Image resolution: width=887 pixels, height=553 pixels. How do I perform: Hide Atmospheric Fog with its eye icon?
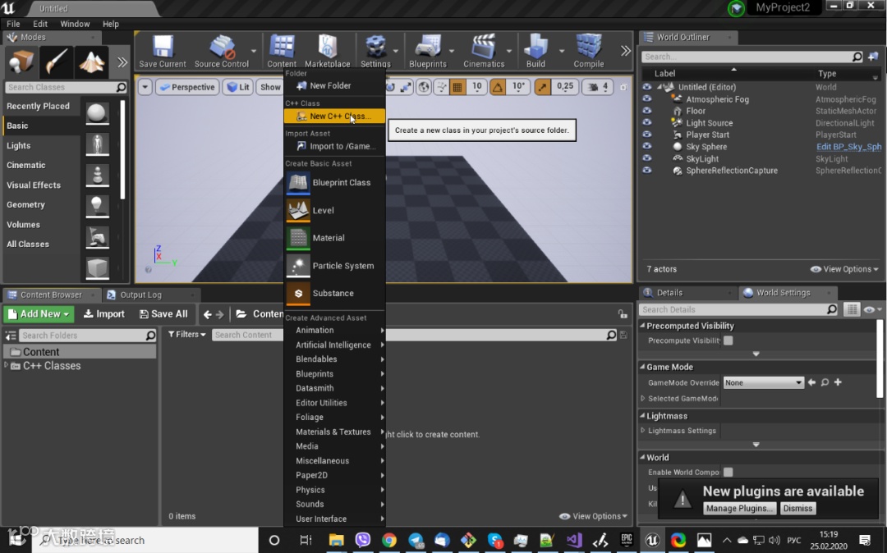(x=646, y=98)
